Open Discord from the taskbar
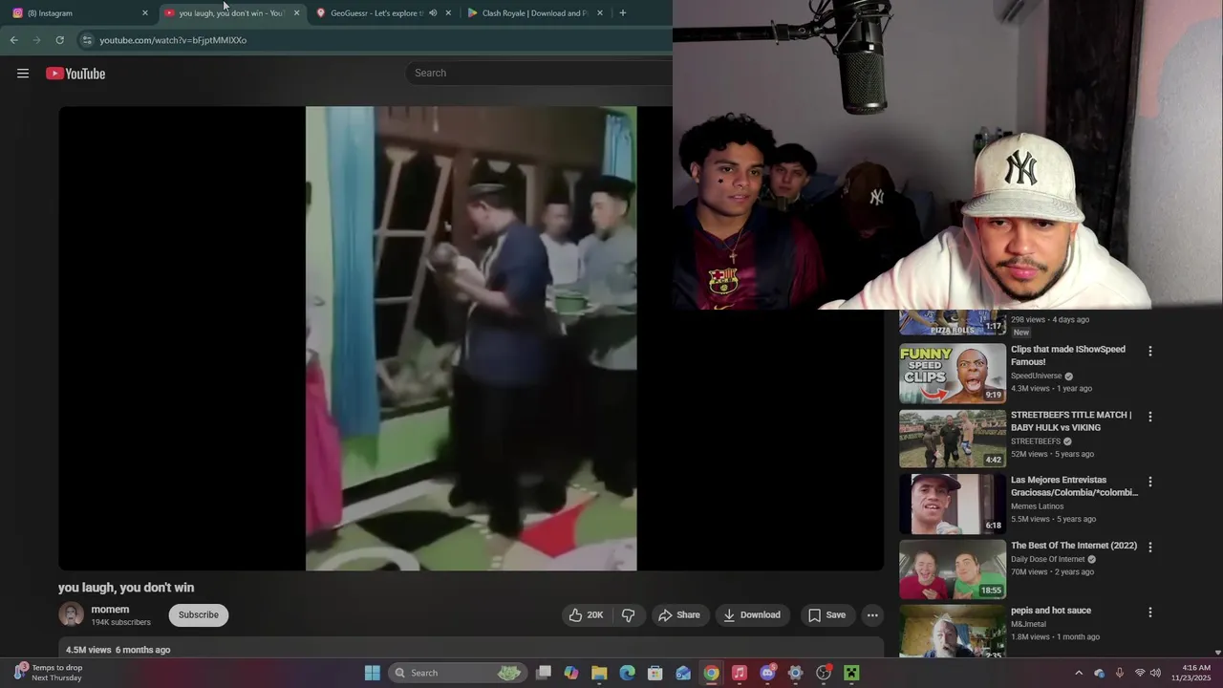This screenshot has height=688, width=1223. coord(767,673)
